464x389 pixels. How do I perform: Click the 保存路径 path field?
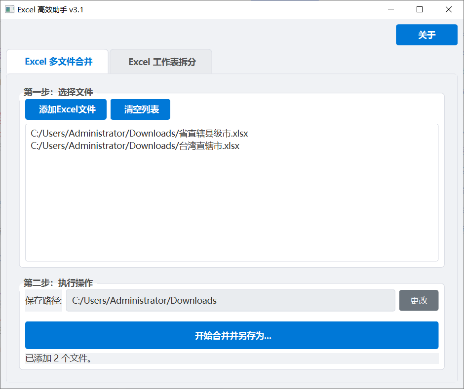click(x=231, y=300)
